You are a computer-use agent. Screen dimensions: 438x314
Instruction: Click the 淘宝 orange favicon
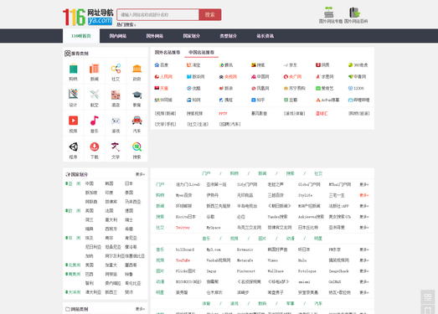(188, 64)
